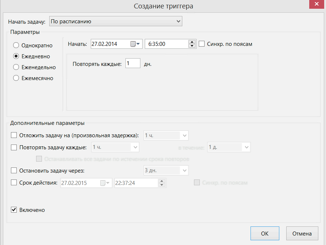326x245 pixels.
Task: Select the Еженедельно radio option
Action: tap(16, 67)
